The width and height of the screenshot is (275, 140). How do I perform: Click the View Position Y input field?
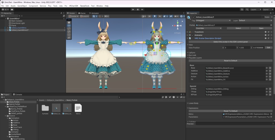[244, 48]
